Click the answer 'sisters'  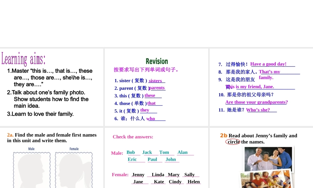155,81
